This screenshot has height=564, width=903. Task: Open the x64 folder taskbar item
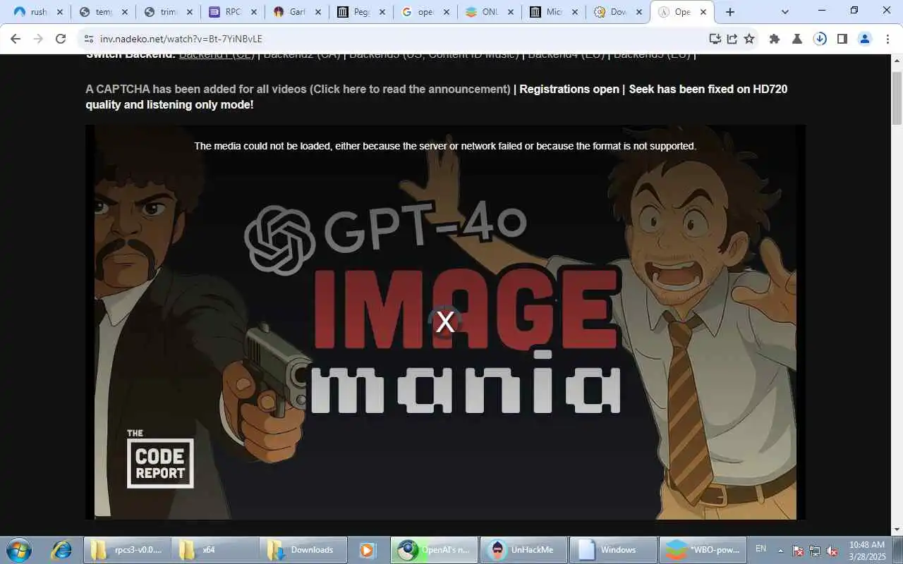215,550
